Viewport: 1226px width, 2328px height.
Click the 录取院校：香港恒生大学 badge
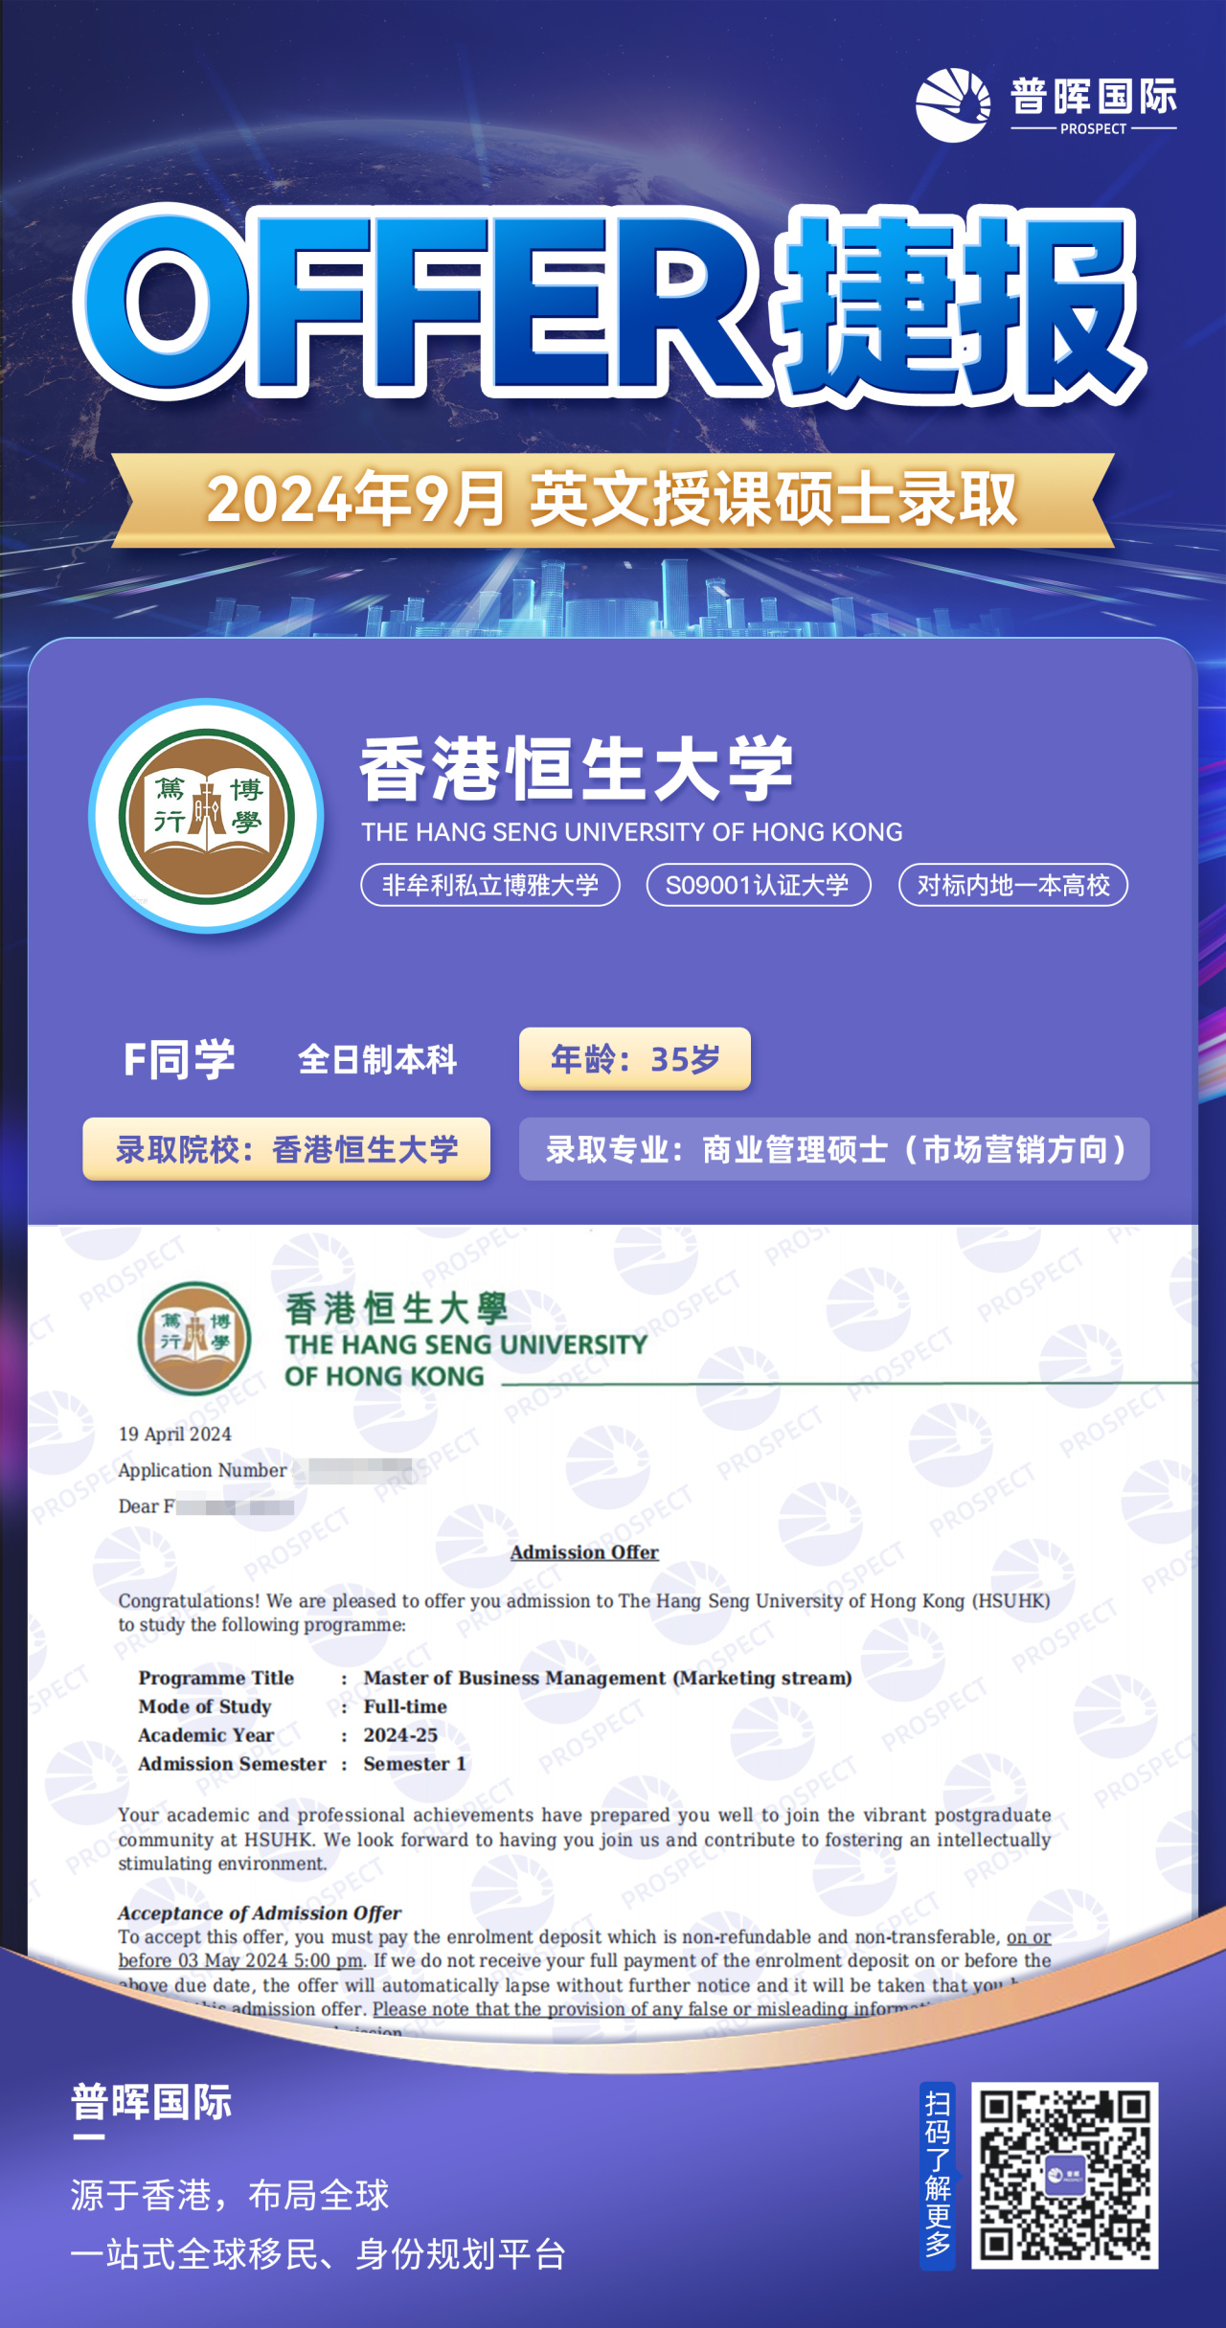click(x=286, y=1149)
